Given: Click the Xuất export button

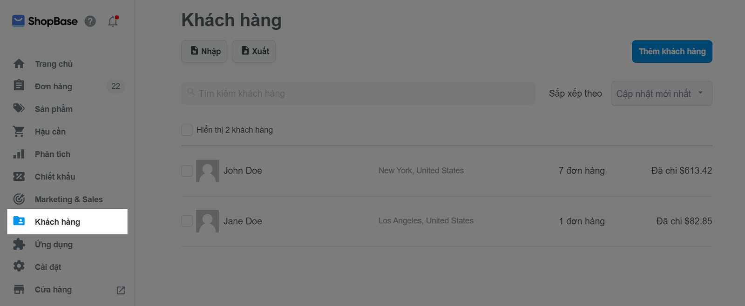Looking at the screenshot, I should pos(254,51).
